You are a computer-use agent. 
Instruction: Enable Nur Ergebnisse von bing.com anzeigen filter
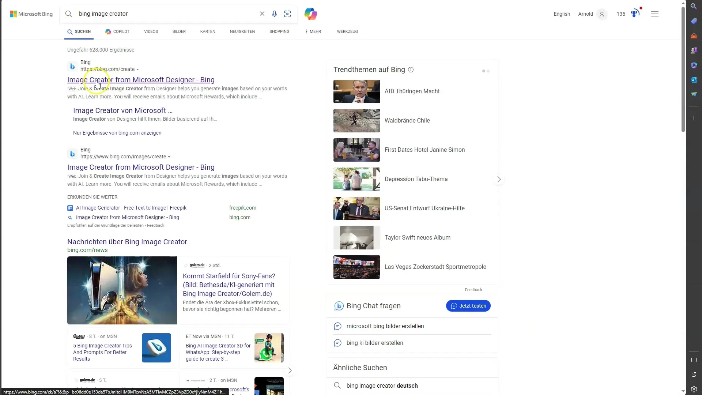click(x=117, y=133)
